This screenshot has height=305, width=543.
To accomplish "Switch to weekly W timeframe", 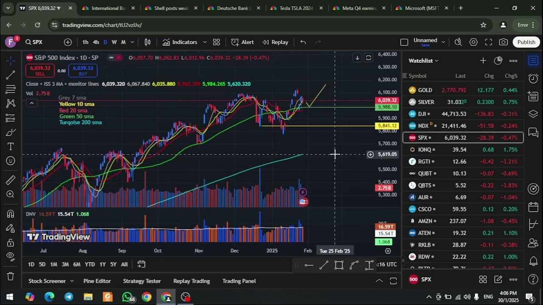I will tap(114, 42).
